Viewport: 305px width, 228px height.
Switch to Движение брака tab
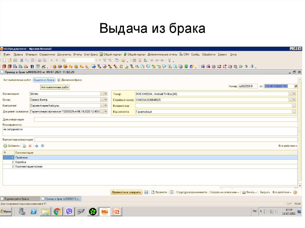click(69, 80)
